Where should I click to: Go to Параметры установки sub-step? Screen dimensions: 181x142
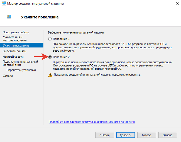21,70
